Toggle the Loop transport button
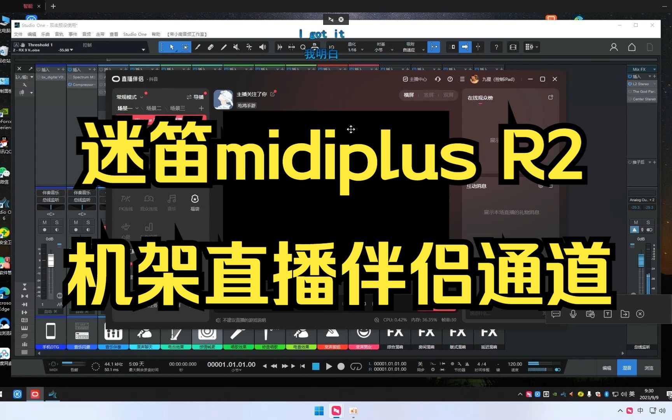The height and width of the screenshot is (420, 672). [x=356, y=366]
